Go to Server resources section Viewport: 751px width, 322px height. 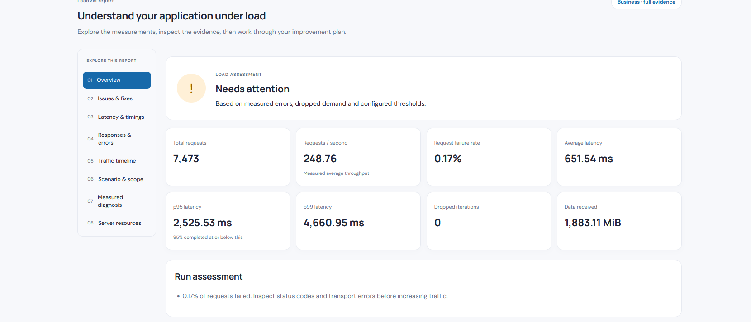117,223
